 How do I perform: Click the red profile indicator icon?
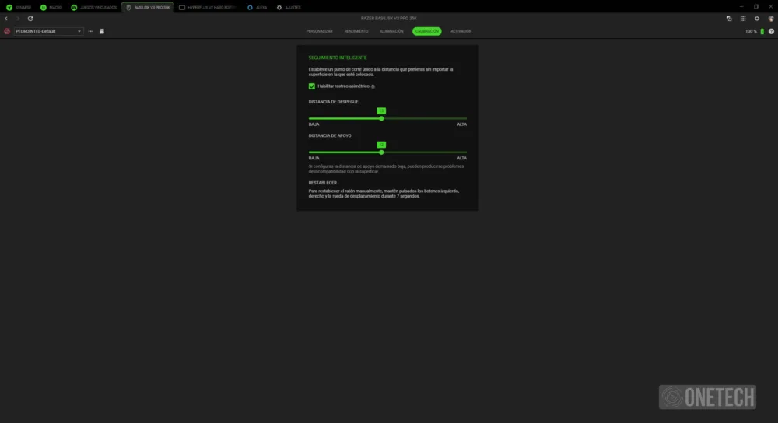click(7, 31)
